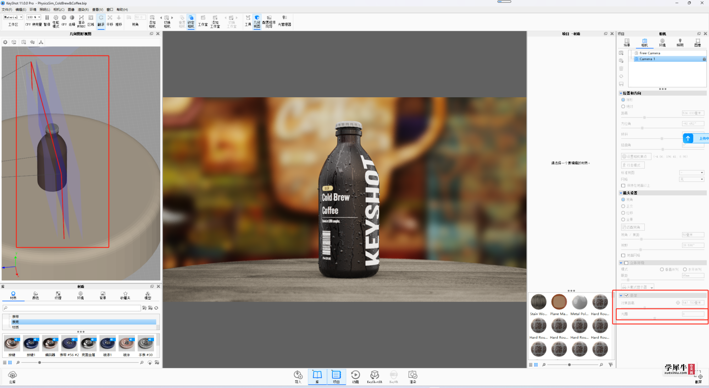Click the Import icon in bottom bar

(298, 375)
